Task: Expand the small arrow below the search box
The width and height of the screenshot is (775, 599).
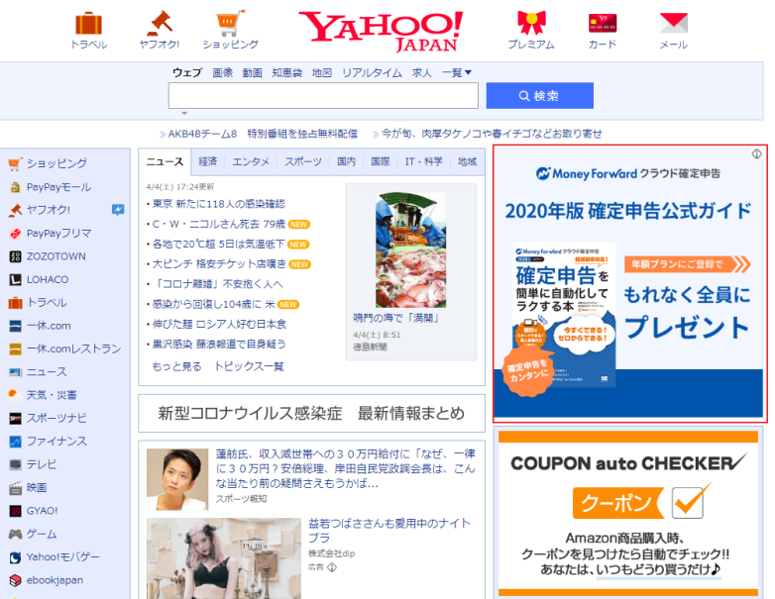Action: click(x=183, y=114)
